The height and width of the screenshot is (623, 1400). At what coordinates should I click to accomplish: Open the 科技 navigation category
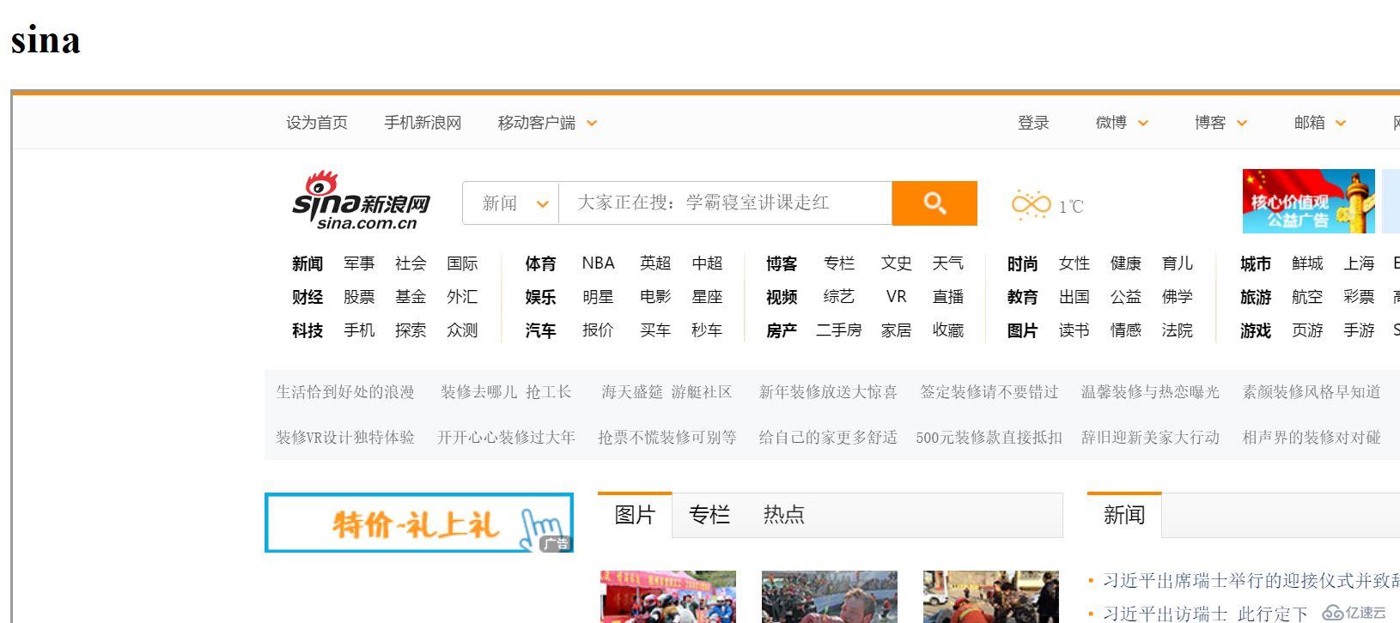pos(307,330)
